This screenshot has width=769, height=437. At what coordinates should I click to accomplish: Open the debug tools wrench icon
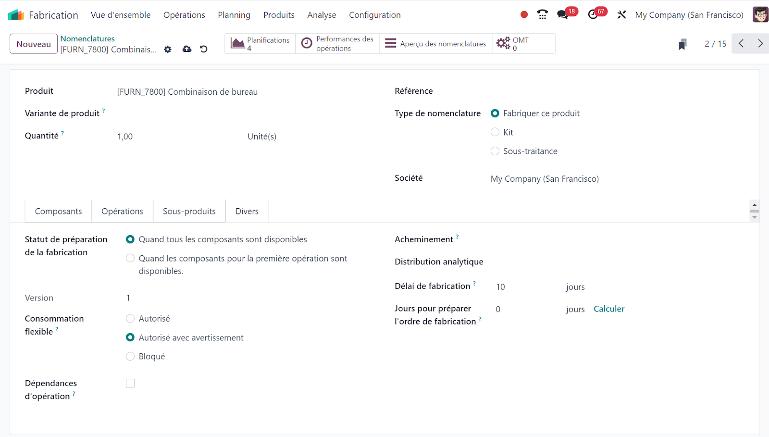point(621,15)
